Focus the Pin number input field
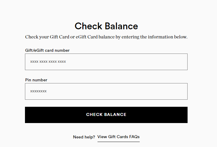Viewport: 217px width, 147px height. pos(106,91)
